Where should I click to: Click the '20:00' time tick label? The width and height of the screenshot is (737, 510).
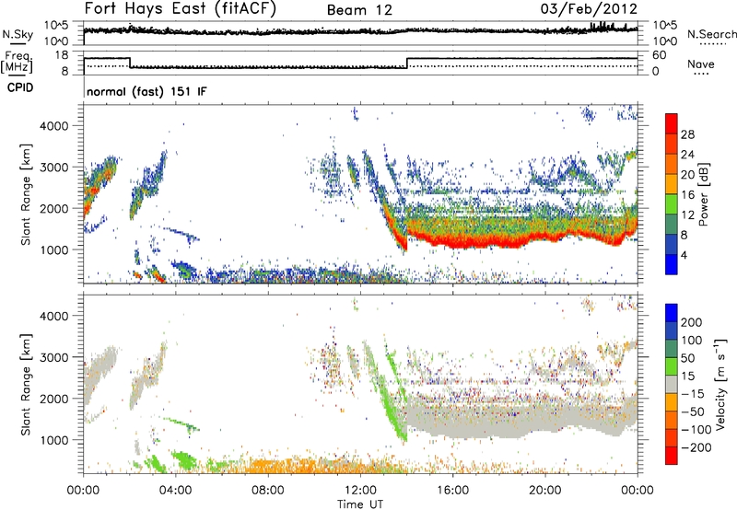click(x=545, y=491)
